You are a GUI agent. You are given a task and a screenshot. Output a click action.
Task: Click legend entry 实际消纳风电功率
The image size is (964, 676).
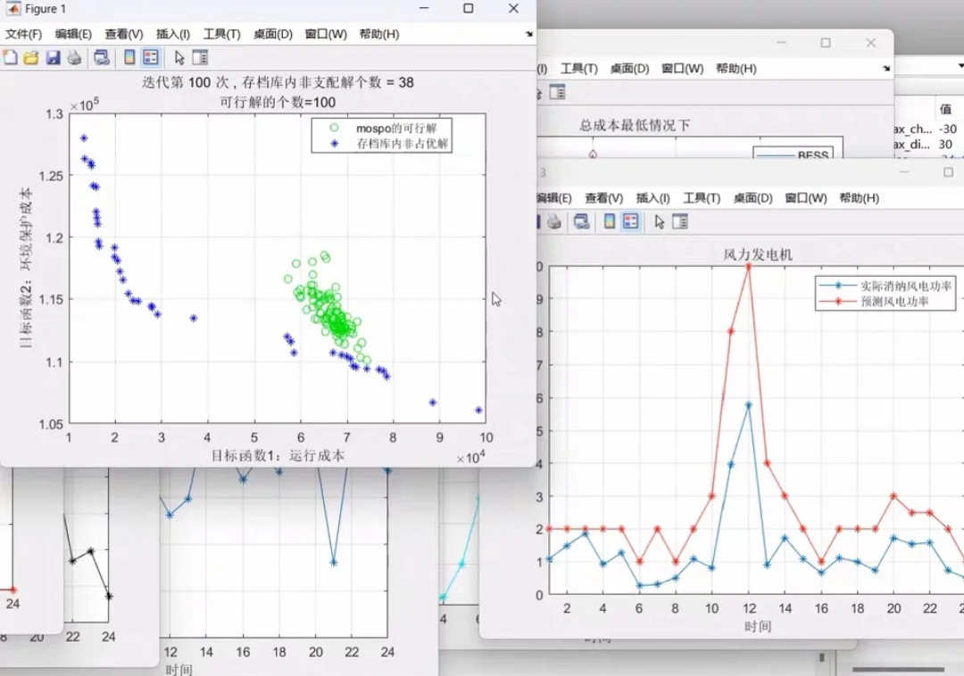(x=906, y=286)
